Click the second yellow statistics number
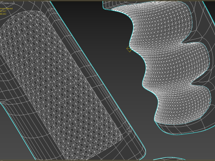 click(3, 14)
